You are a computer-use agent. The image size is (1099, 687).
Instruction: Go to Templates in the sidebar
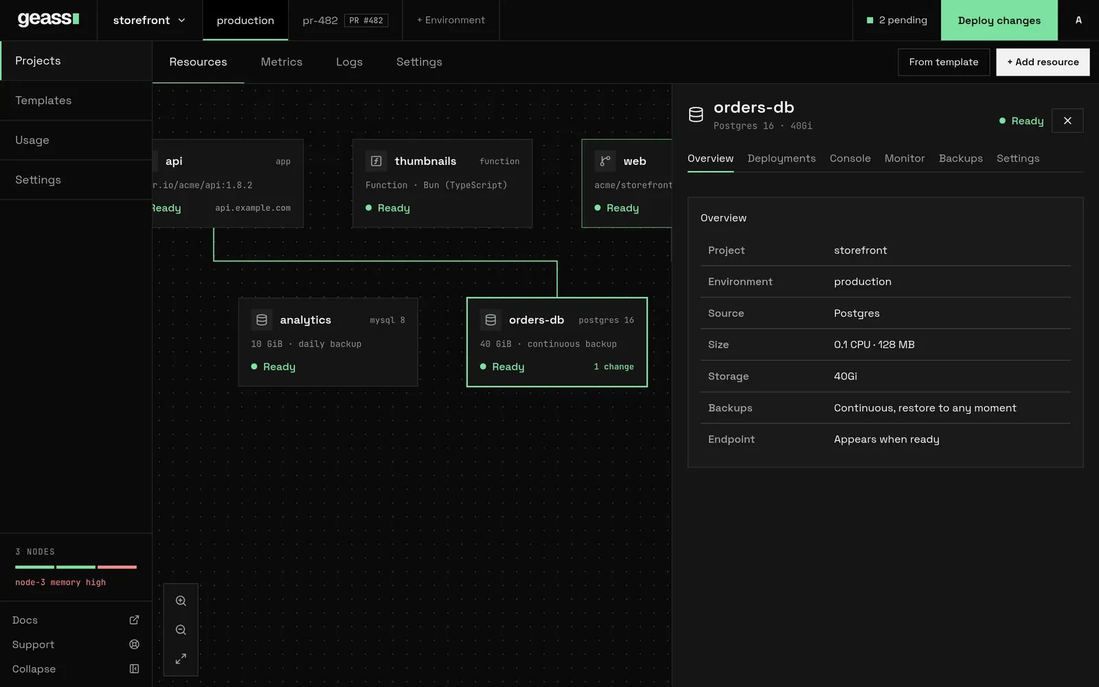click(x=76, y=100)
